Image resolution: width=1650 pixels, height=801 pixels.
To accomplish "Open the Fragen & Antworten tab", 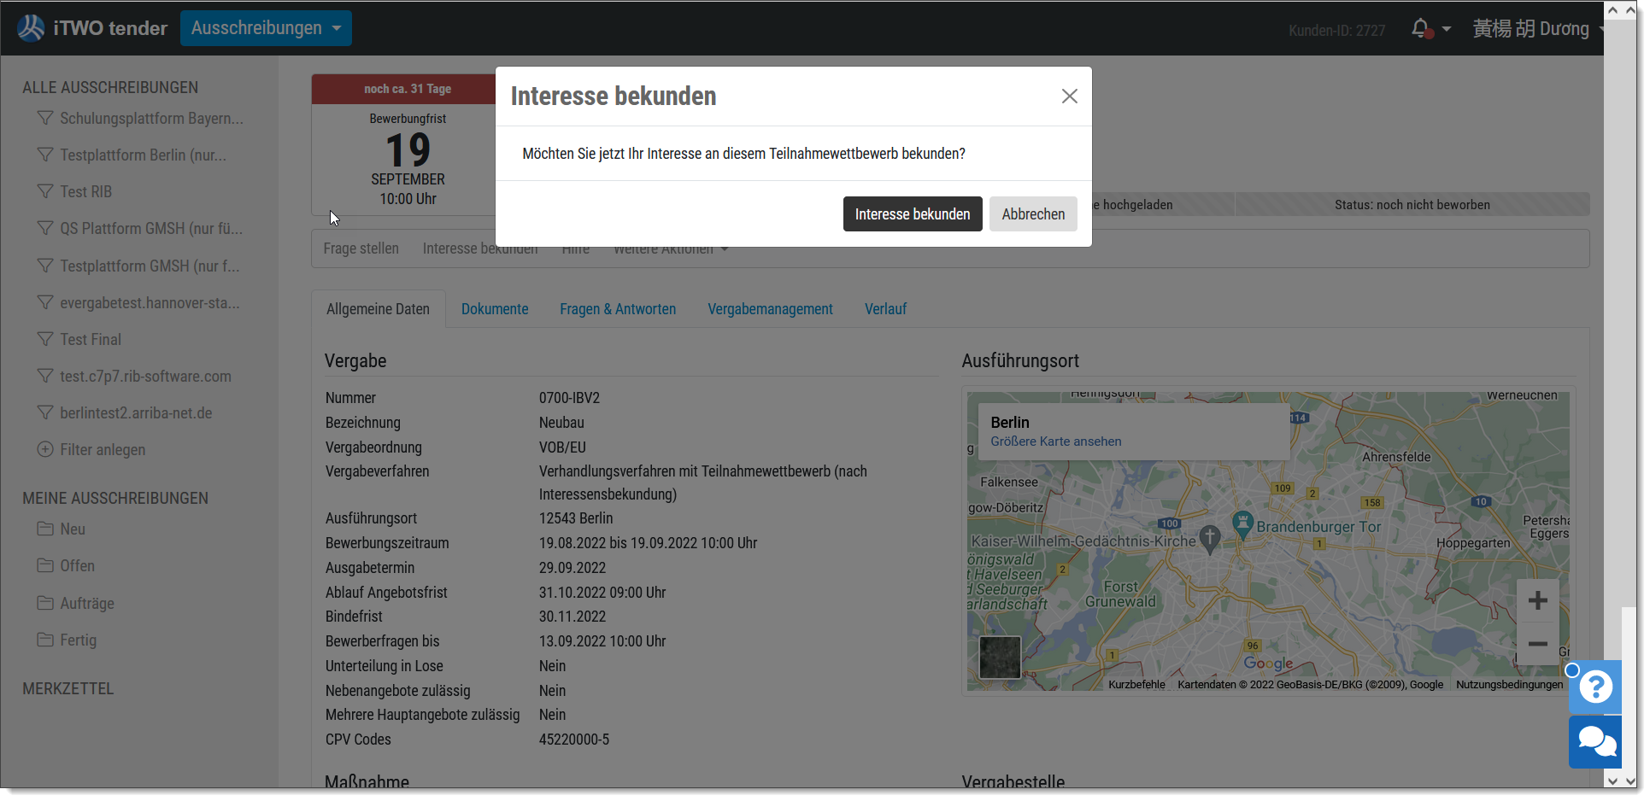I will 617,309.
